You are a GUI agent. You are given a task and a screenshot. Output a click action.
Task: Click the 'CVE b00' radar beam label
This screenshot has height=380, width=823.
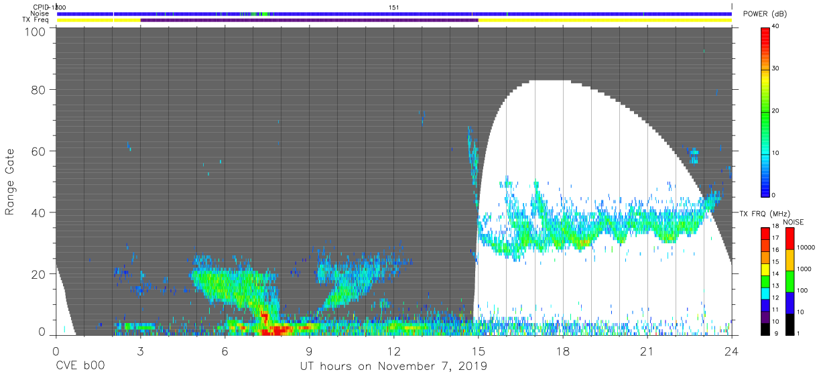(80, 367)
